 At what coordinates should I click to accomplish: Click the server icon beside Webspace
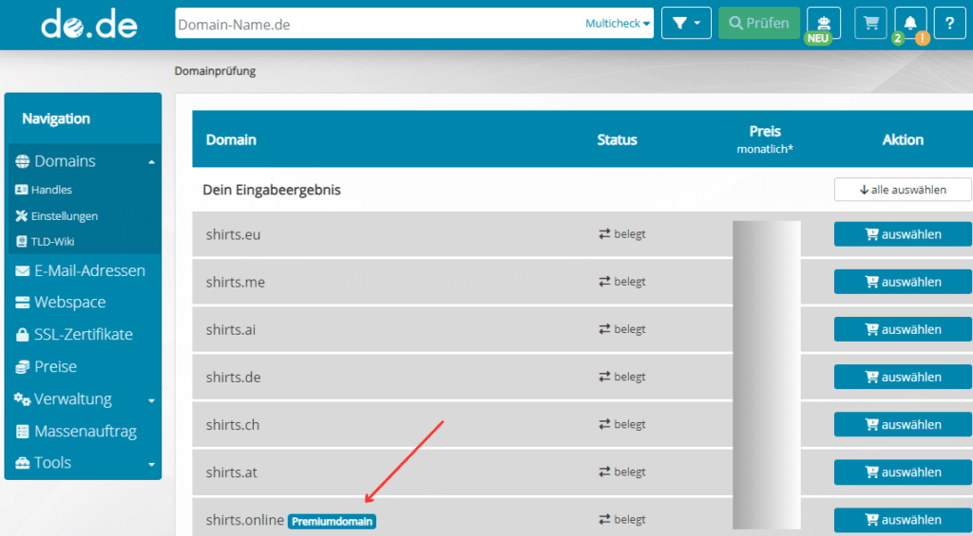(x=23, y=303)
